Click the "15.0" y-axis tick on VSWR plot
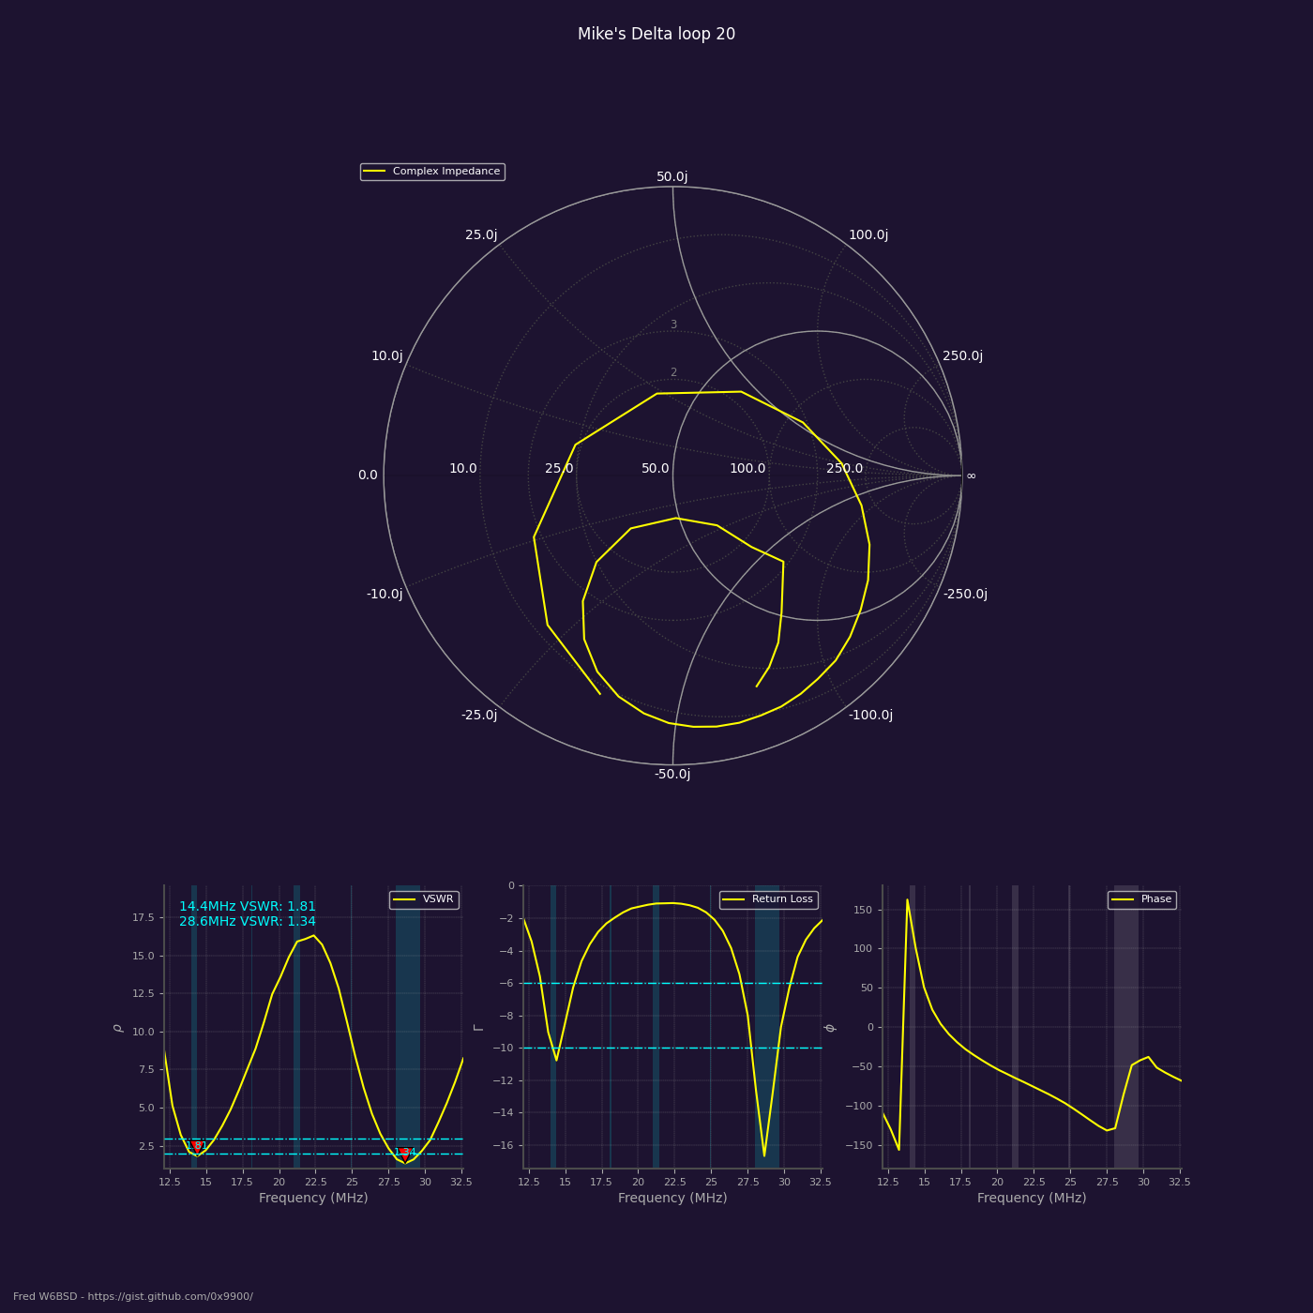The image size is (1313, 1313). coord(143,957)
